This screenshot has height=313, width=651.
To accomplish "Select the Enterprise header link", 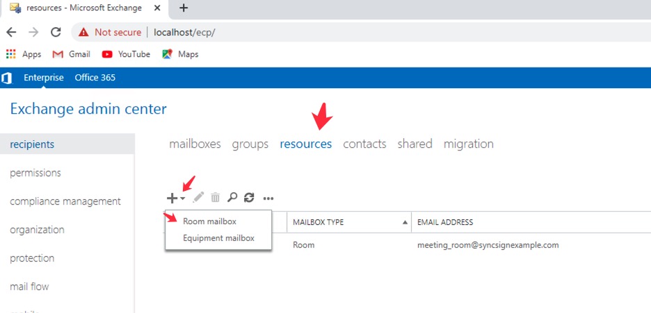I will 44,78.
